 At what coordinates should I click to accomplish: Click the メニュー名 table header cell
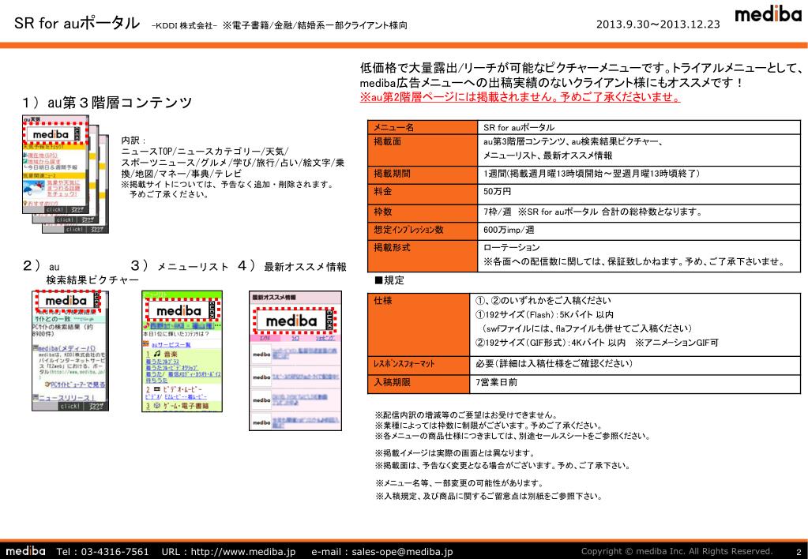[423, 127]
